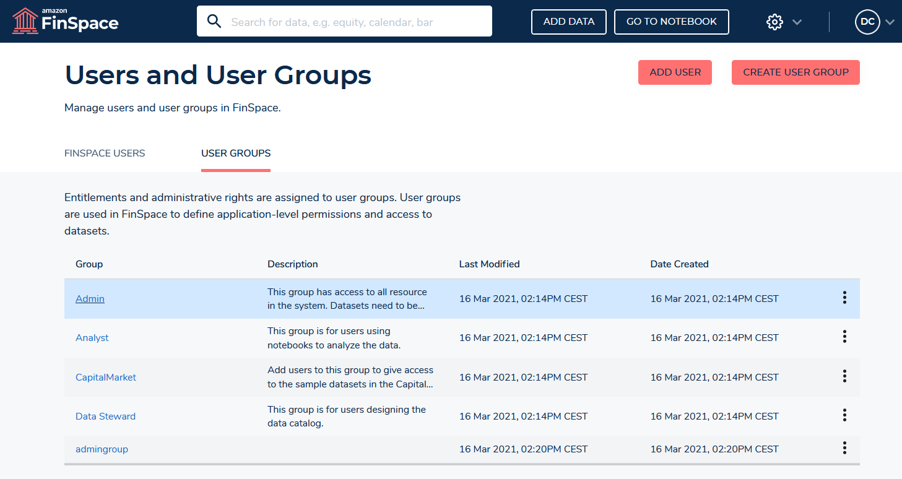Open the Data Steward row three-dot menu
This screenshot has height=479, width=902.
[x=844, y=415]
